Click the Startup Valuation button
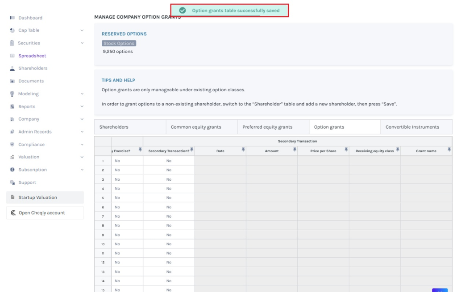 point(45,198)
